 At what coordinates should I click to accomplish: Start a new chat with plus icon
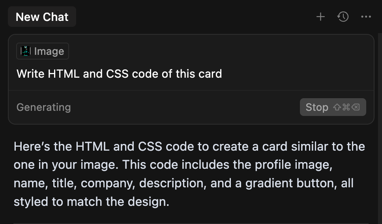(x=320, y=17)
